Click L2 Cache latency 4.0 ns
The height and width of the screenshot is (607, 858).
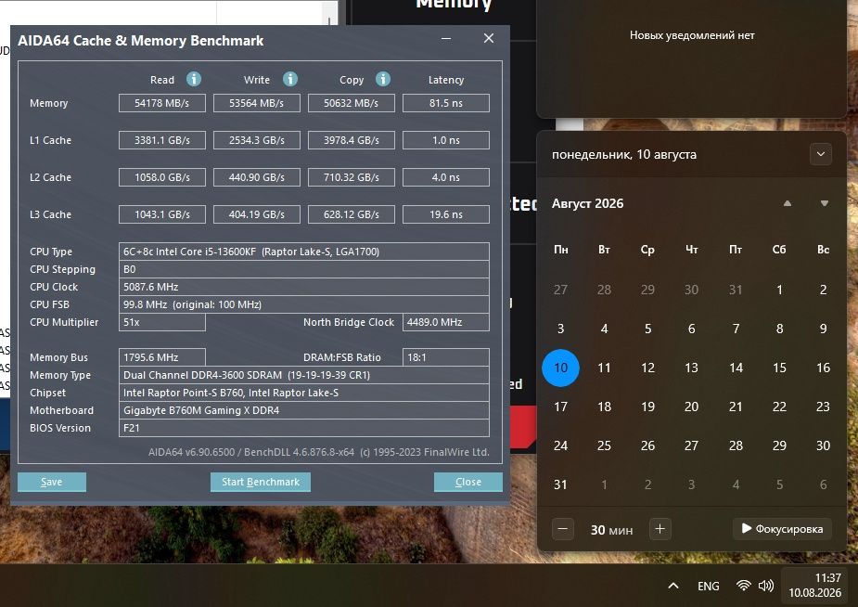[446, 177]
